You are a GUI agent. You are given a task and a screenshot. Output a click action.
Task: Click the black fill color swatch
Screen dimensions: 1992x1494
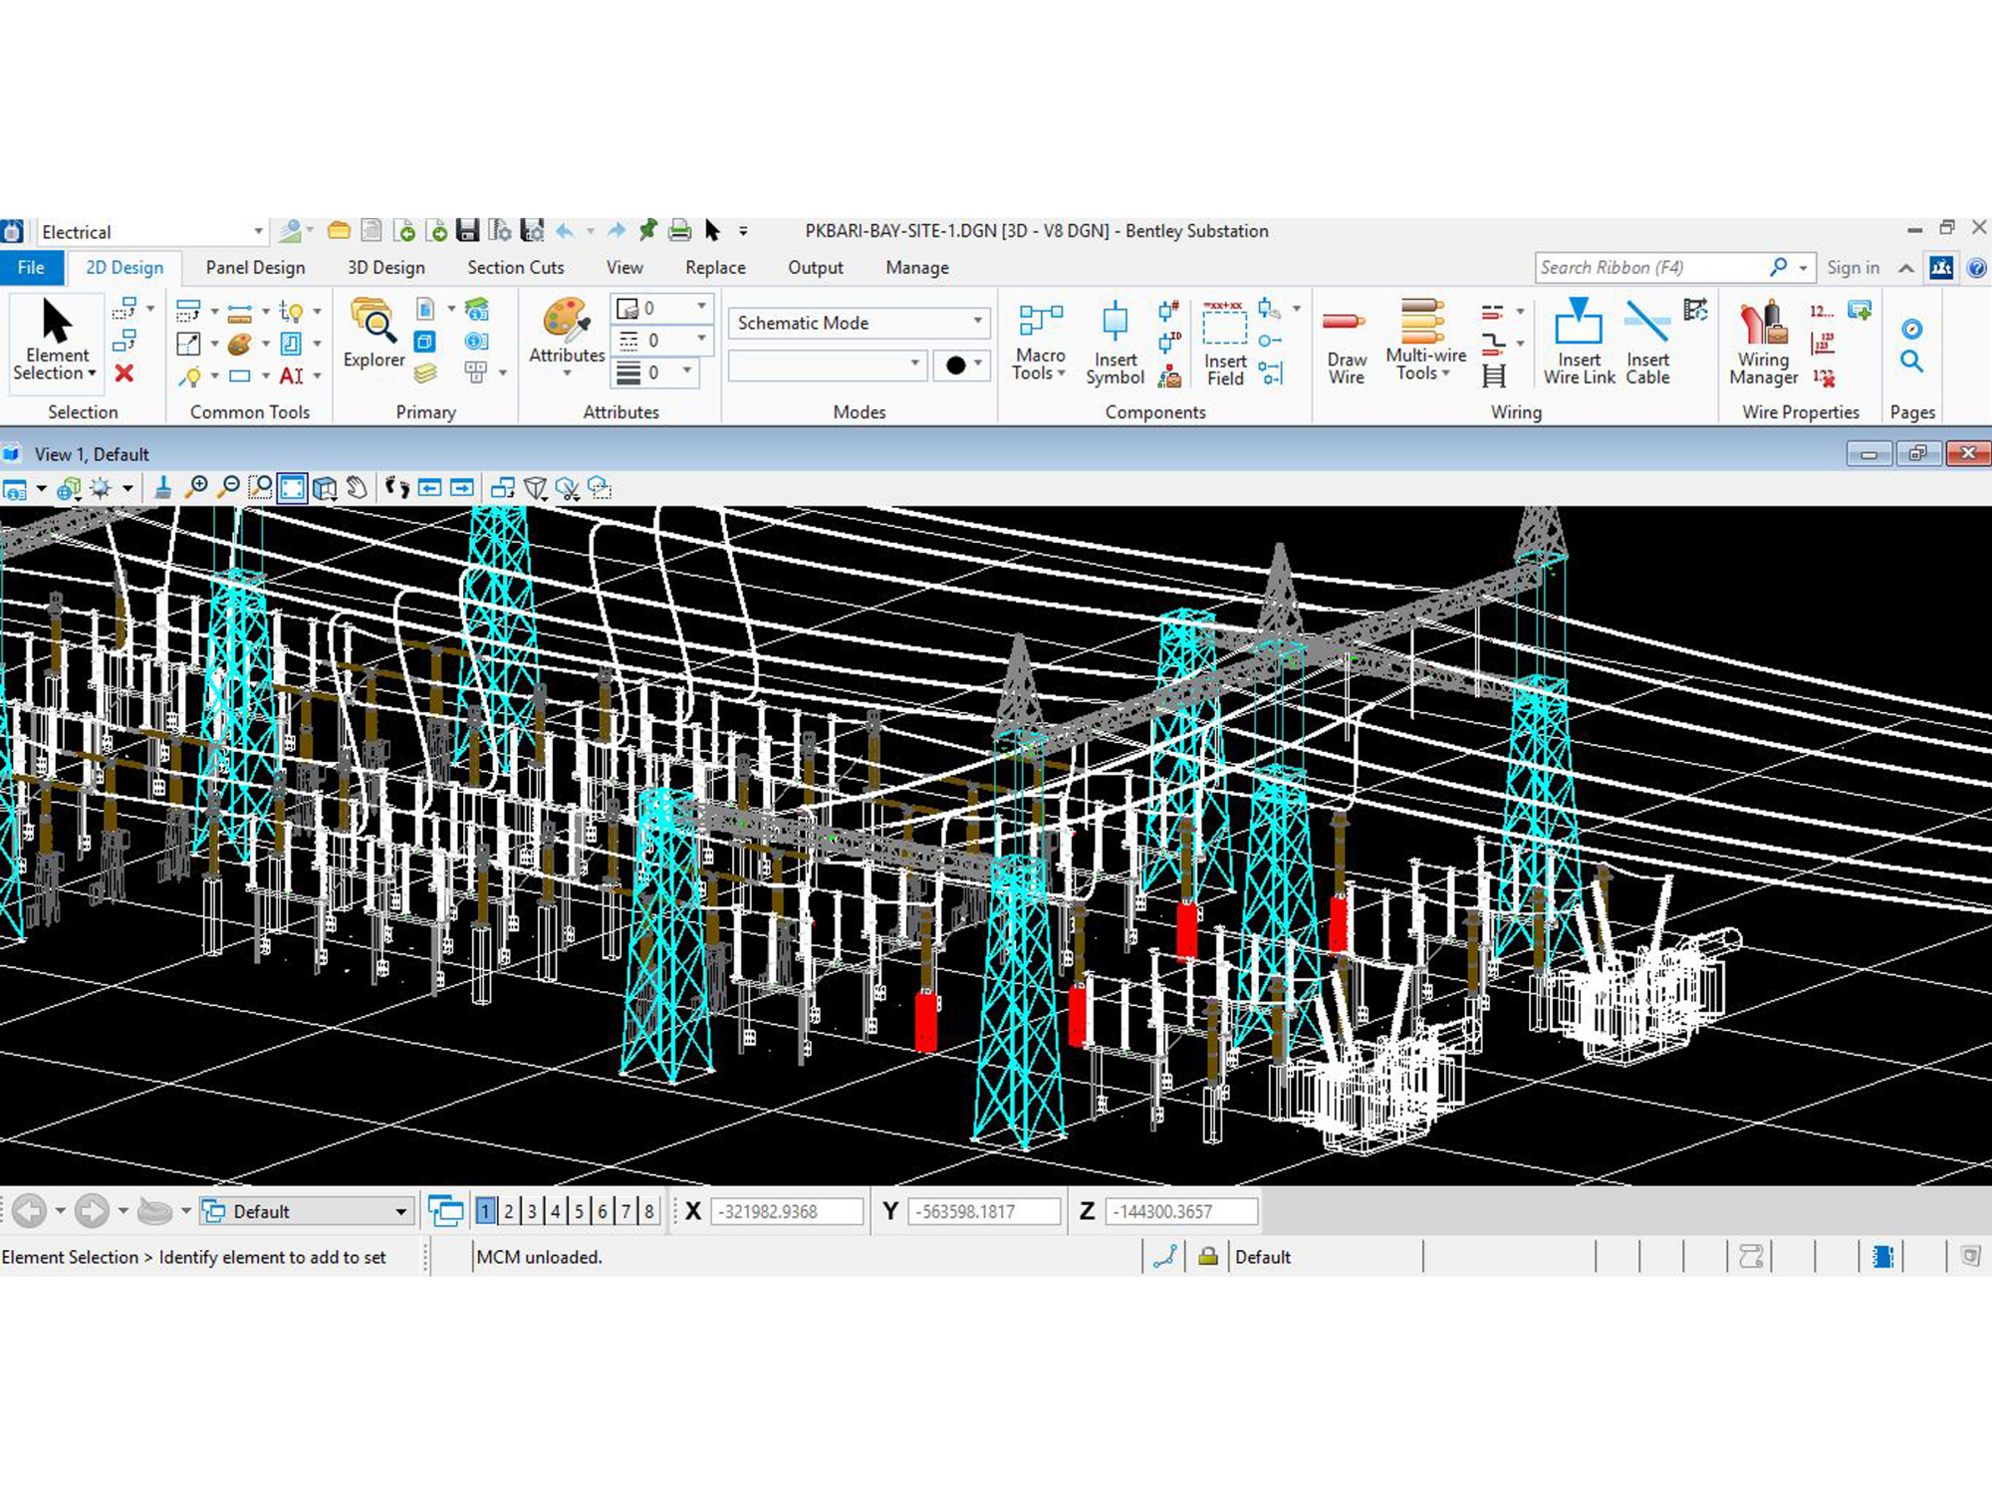tap(955, 366)
